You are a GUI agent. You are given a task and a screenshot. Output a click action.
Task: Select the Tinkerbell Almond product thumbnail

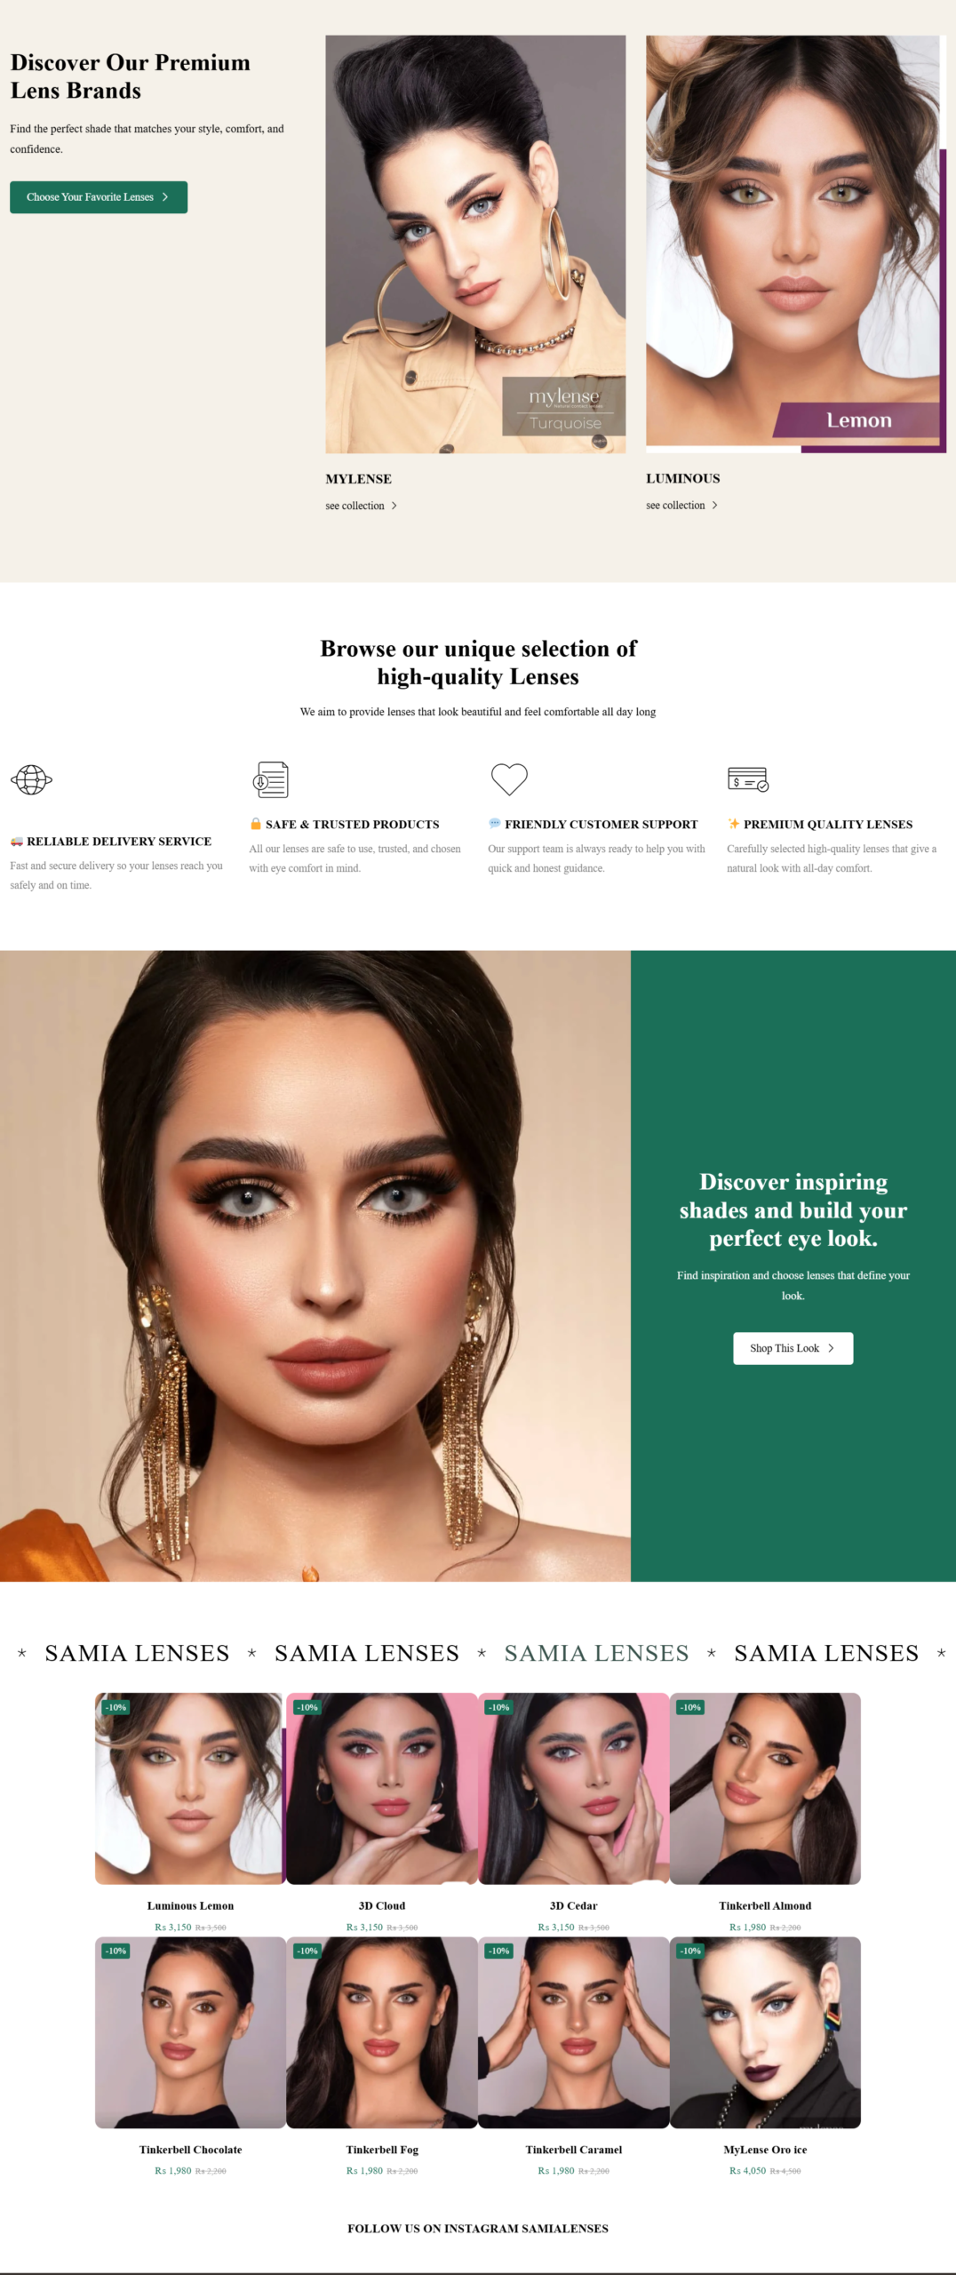coord(765,1787)
